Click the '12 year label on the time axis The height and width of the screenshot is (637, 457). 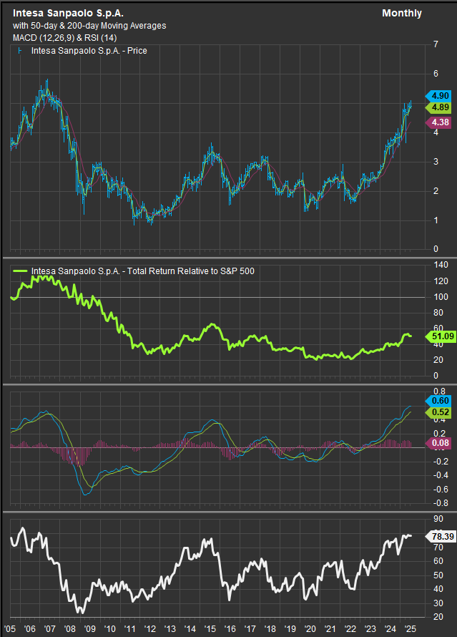pyautogui.click(x=150, y=629)
